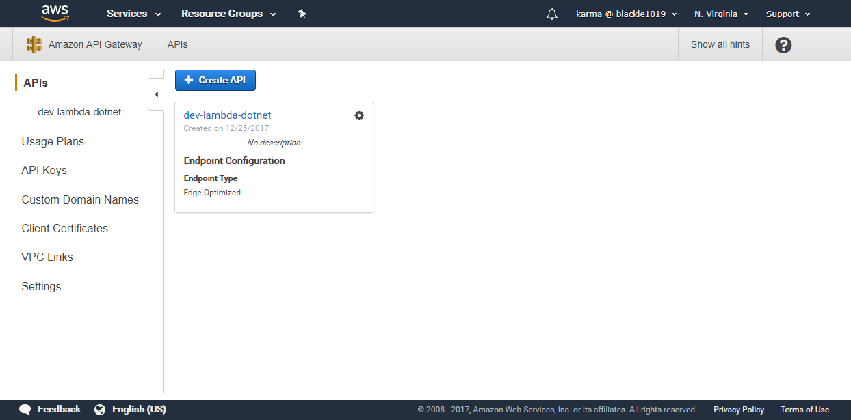This screenshot has width=851, height=420.
Task: Click the Amazon API Gateway service icon
Action: [x=34, y=44]
